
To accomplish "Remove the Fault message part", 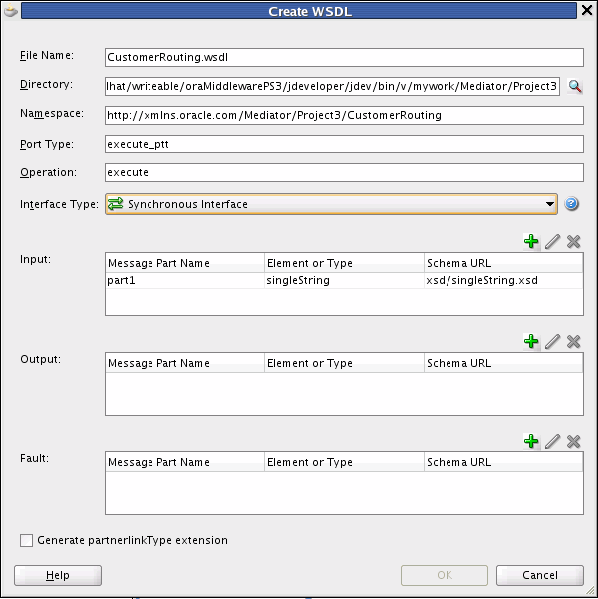I will 573,441.
